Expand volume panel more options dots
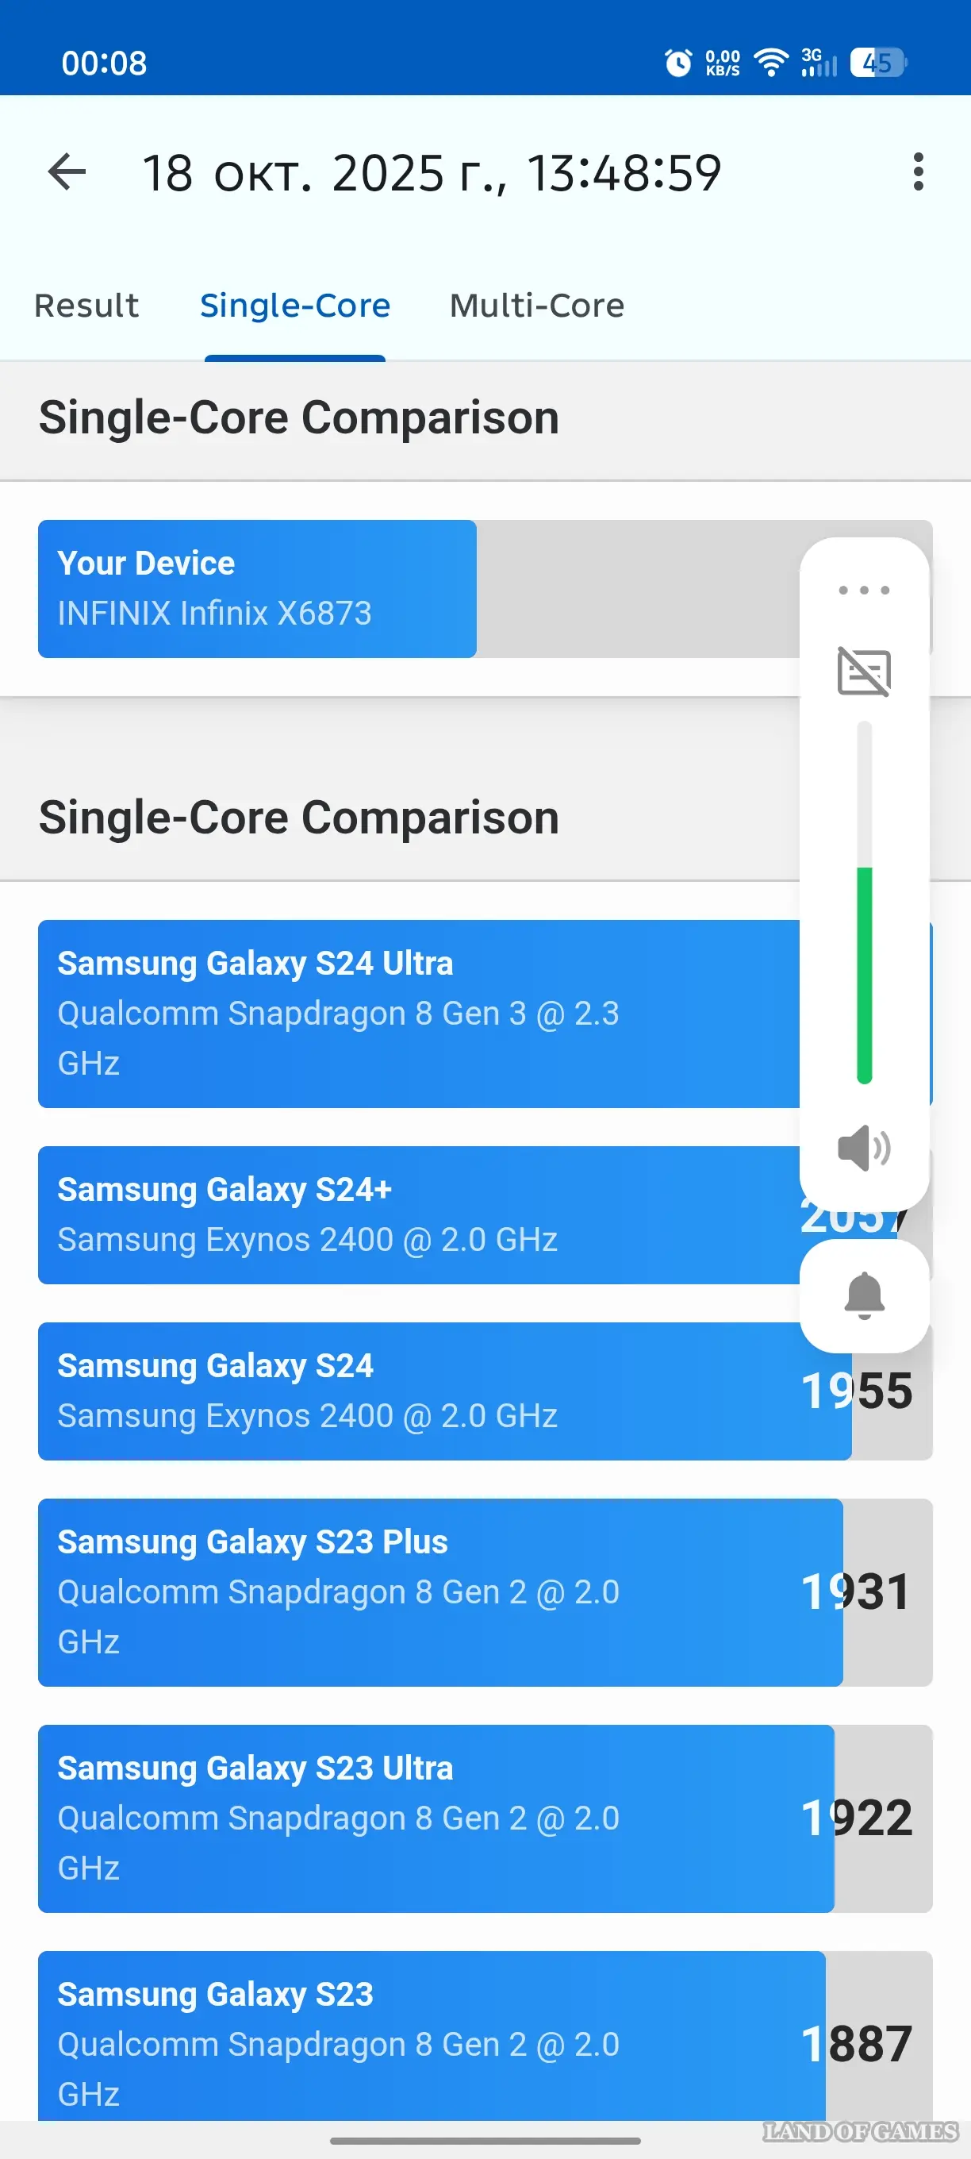Image resolution: width=971 pixels, height=2159 pixels. 864,590
